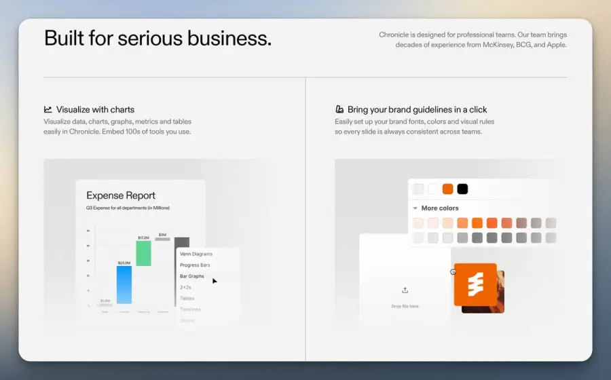Select the faded Timelines menu entry
This screenshot has height=380, width=611.
coord(190,309)
